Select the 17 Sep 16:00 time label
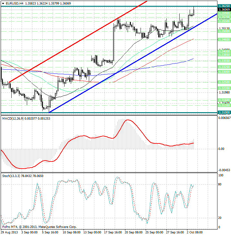This screenshot has height=235, width=231. tap(113, 232)
